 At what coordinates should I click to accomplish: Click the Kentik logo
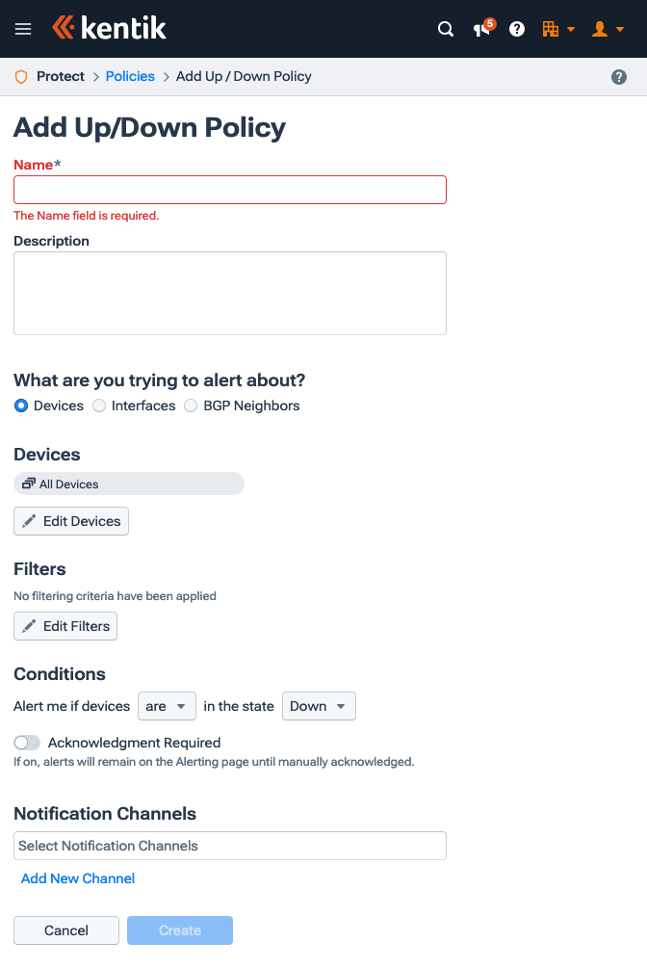coord(109,28)
